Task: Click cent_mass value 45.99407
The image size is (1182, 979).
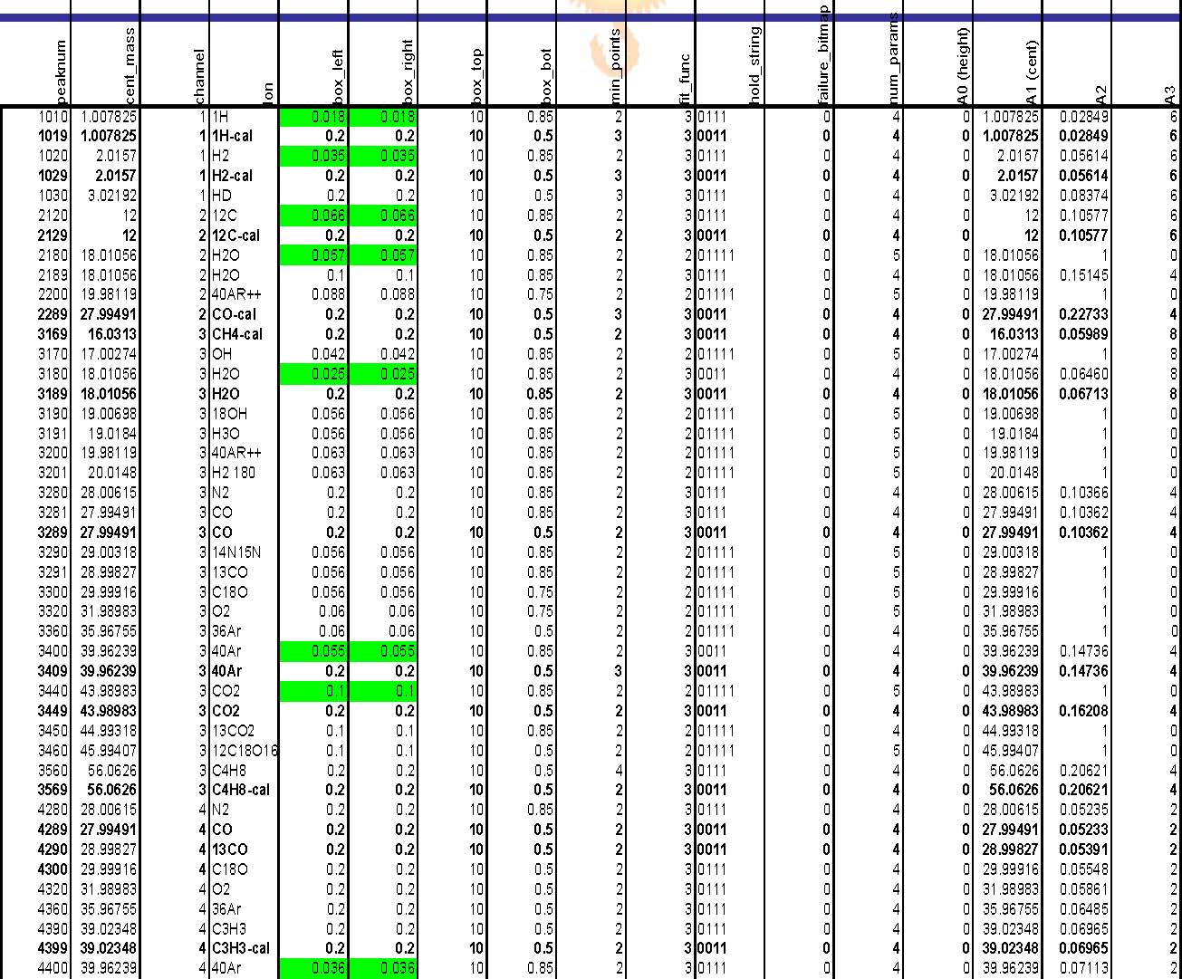Action: click(107, 751)
